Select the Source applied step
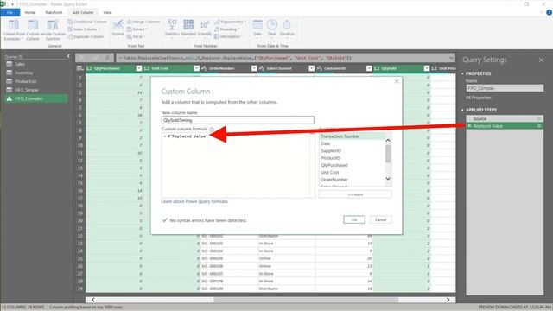The height and width of the screenshot is (311, 553). pyautogui.click(x=505, y=119)
